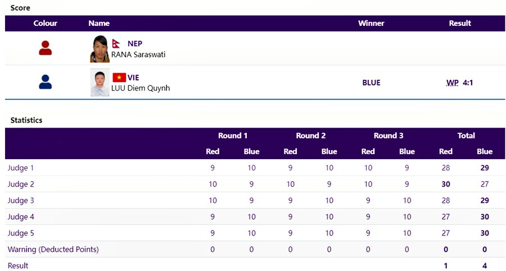Viewport: 506px width, 271px height.
Task: Click the Colour column header
Action: (46, 23)
